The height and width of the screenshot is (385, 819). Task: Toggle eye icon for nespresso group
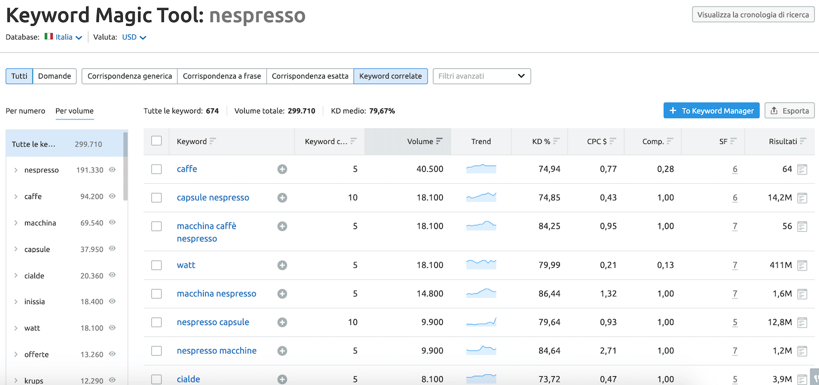[x=112, y=170]
